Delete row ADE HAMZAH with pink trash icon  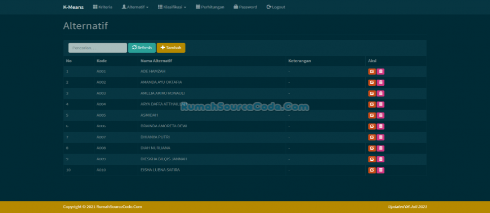(380, 72)
